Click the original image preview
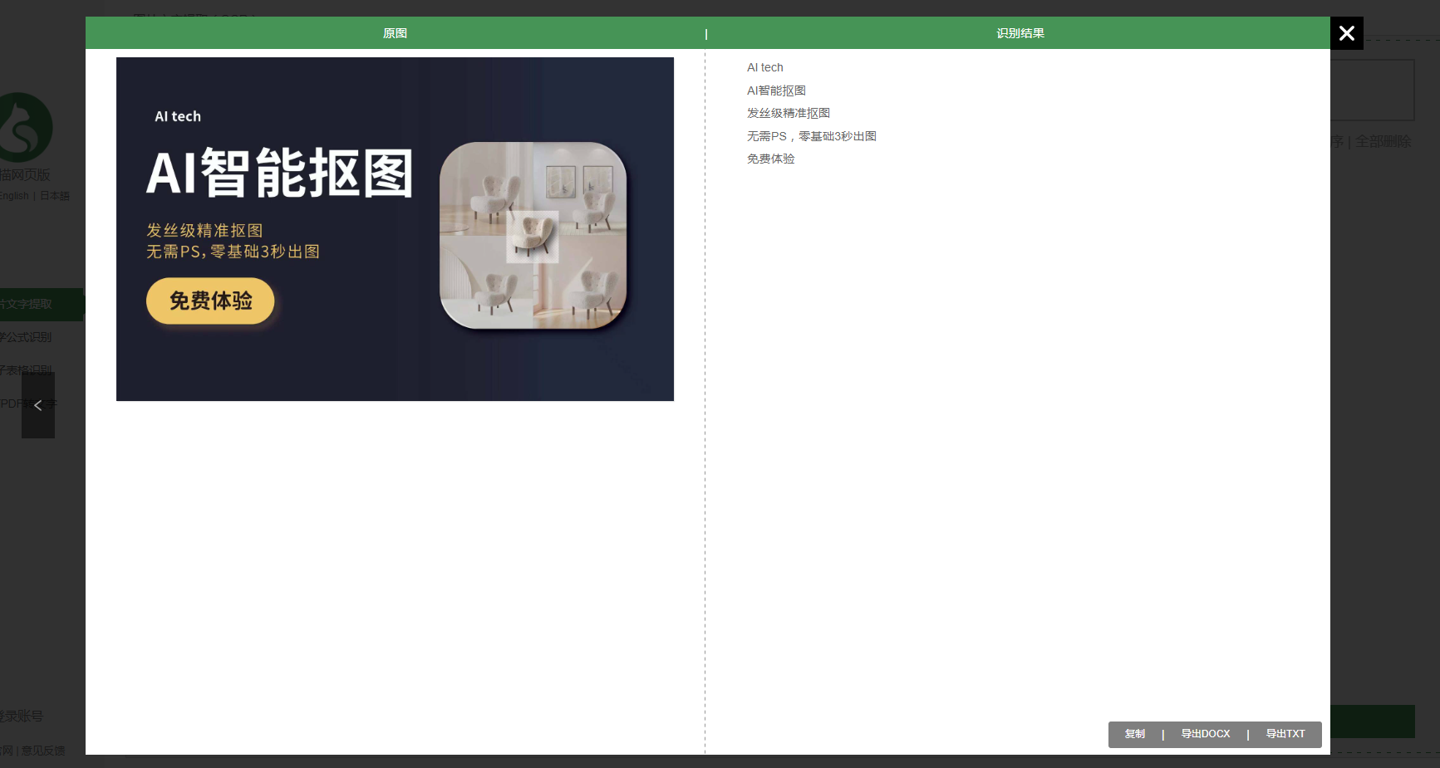 click(x=395, y=229)
